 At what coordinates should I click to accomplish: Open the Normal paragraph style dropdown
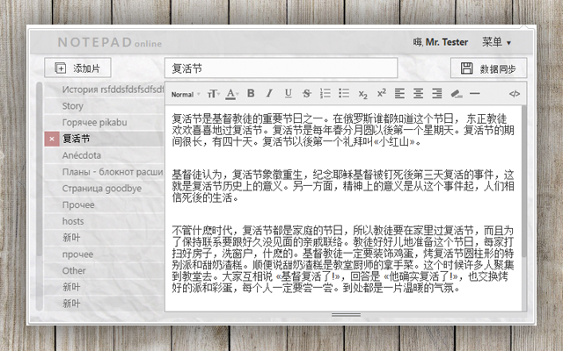tap(186, 95)
